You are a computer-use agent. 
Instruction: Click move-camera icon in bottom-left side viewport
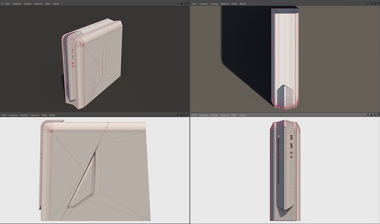(x=178, y=115)
